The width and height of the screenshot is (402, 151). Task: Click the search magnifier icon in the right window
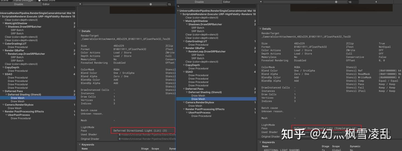(178, 6)
